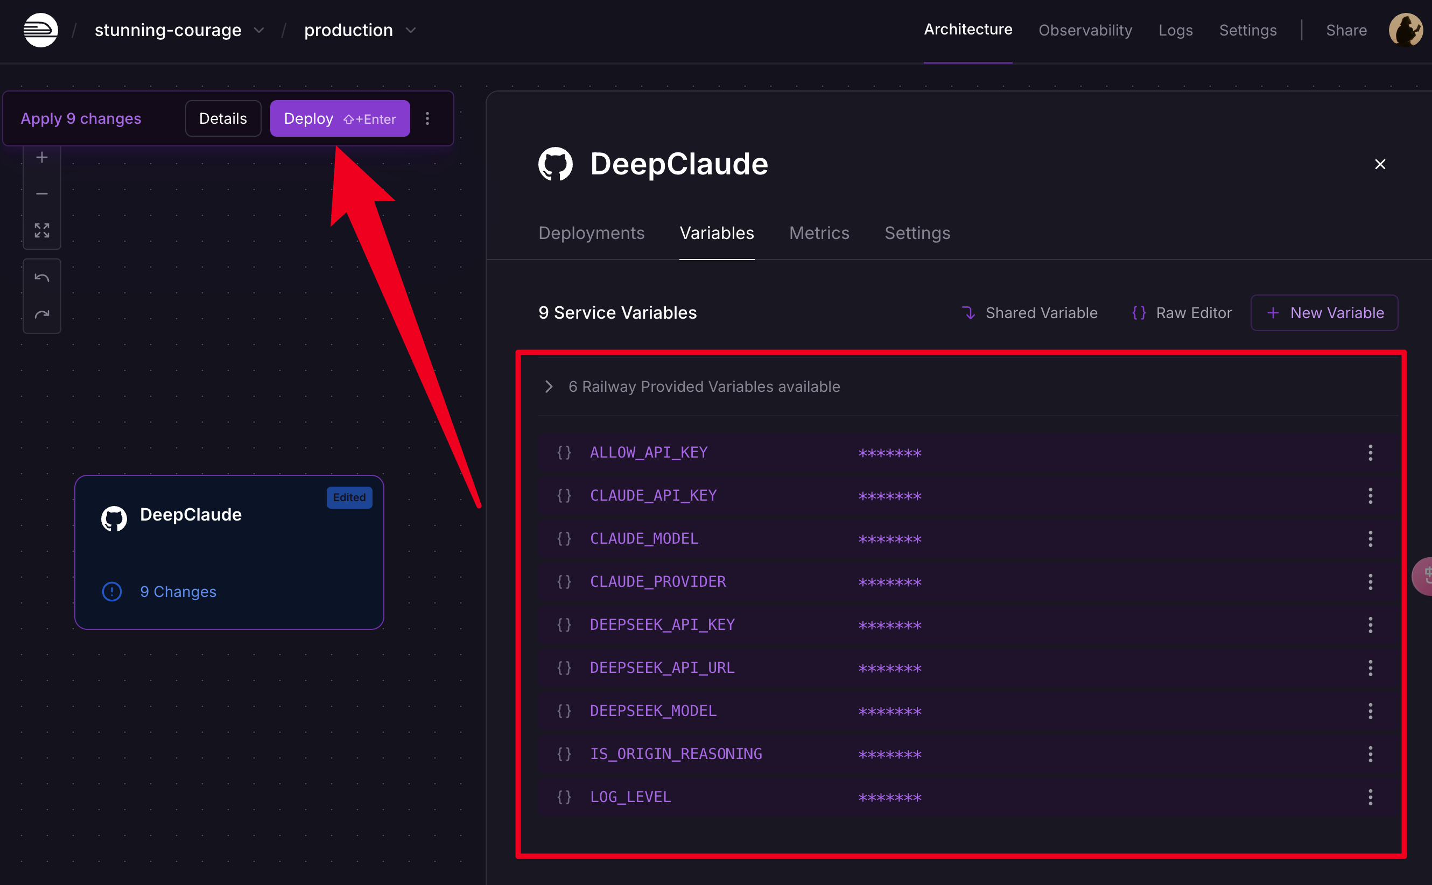This screenshot has width=1432, height=885.
Task: Expand the Railway Provided Variables section
Action: pos(549,387)
